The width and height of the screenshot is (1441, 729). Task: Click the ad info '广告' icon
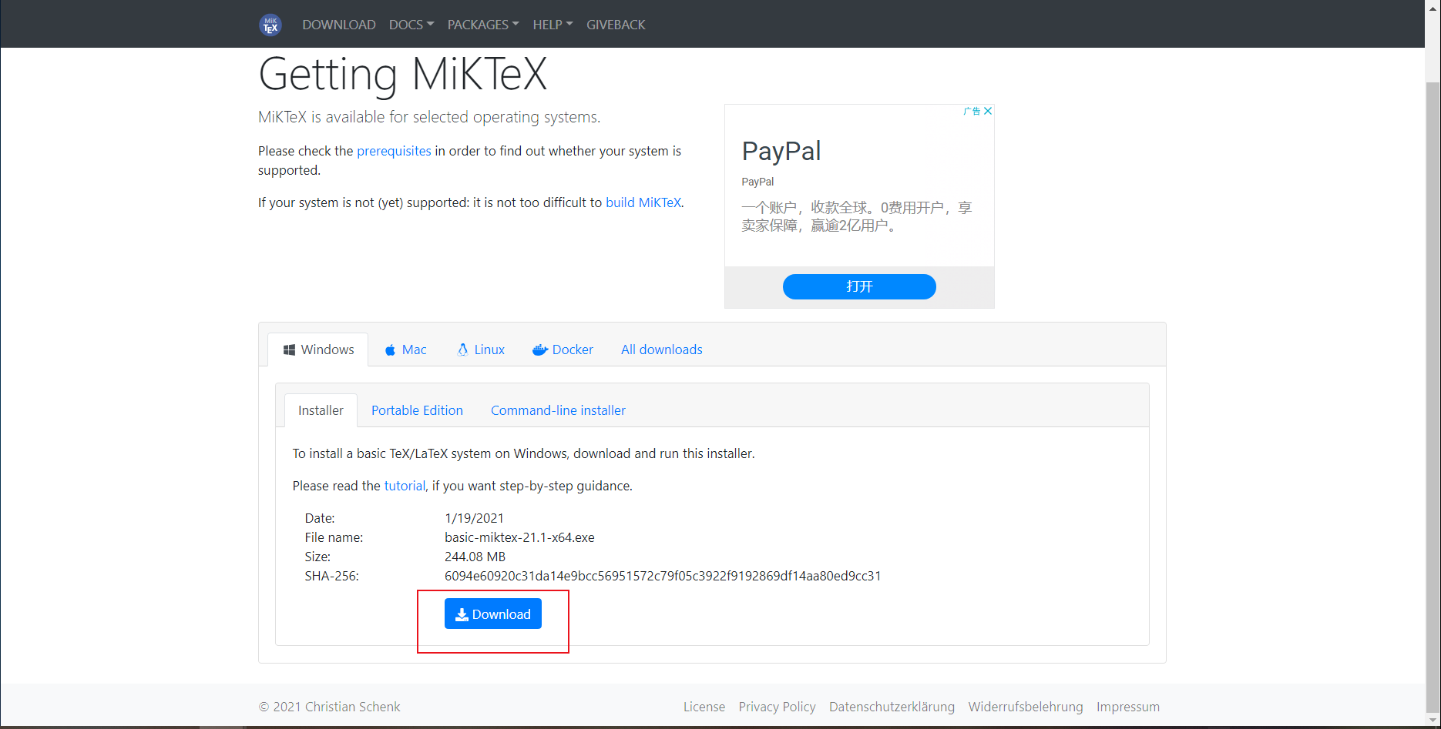click(x=972, y=111)
